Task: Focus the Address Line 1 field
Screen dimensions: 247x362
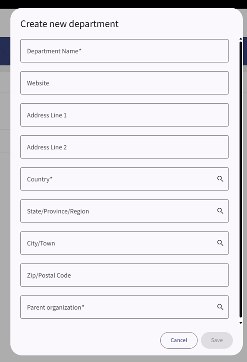Action: click(125, 115)
